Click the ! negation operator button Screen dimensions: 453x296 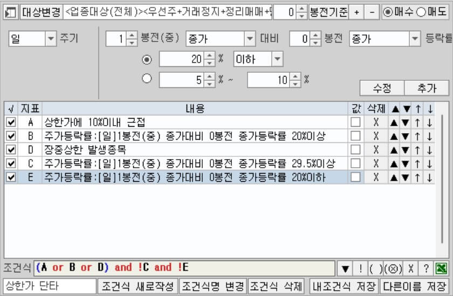pos(360,269)
